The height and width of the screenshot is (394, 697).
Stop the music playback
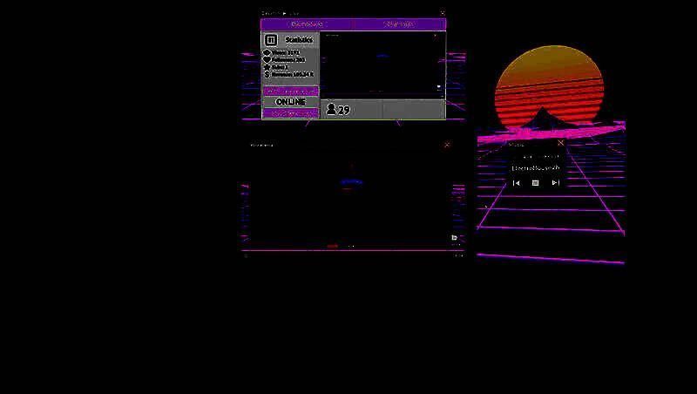click(x=536, y=183)
